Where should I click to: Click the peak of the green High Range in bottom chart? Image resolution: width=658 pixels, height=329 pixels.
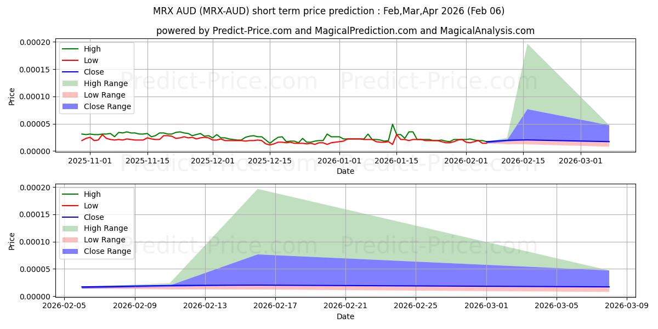pyautogui.click(x=257, y=190)
